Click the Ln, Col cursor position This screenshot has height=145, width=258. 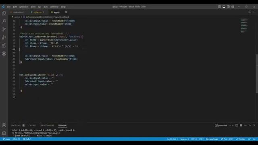tap(172, 139)
